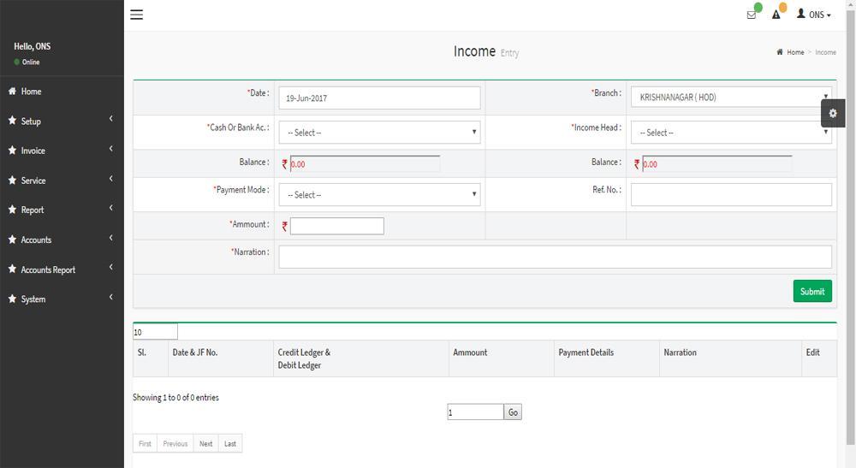Screen dimensions: 856x468
Task: Open the floating settings gear icon
Action: coord(833,114)
